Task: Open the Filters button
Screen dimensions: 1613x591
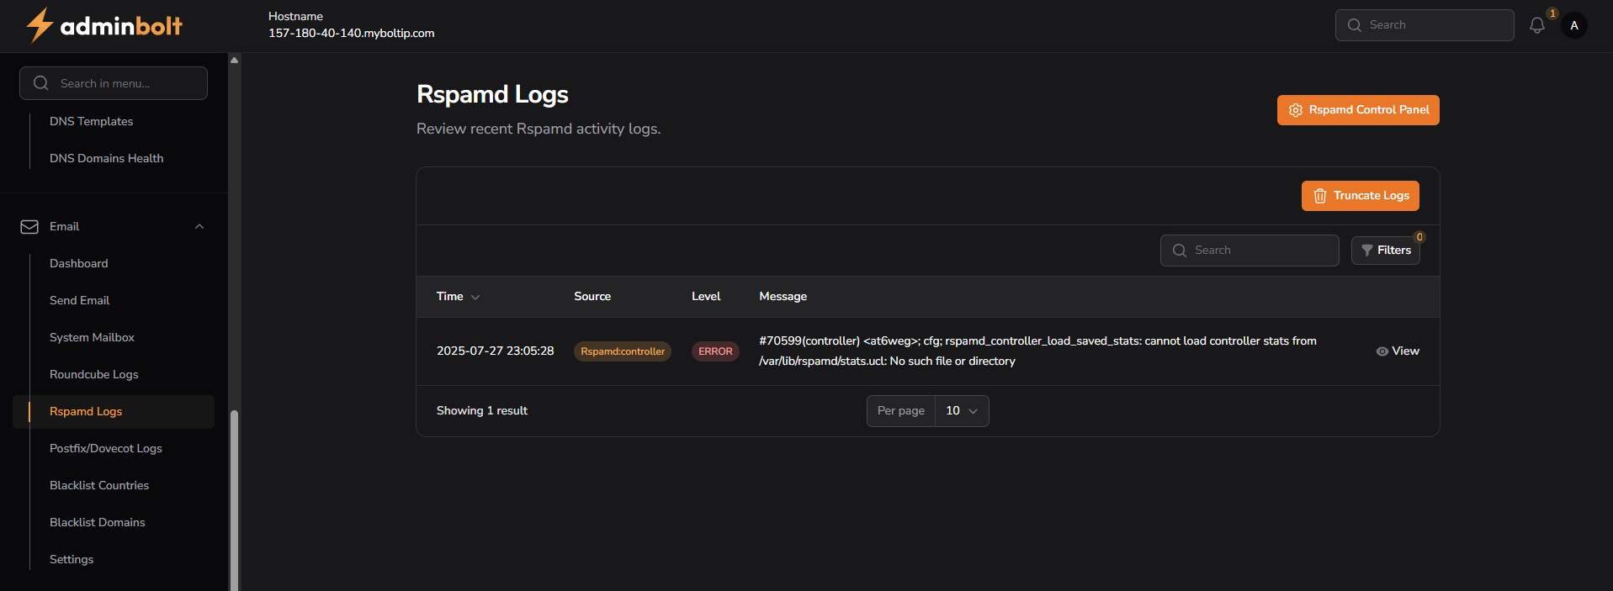Action: click(1386, 251)
